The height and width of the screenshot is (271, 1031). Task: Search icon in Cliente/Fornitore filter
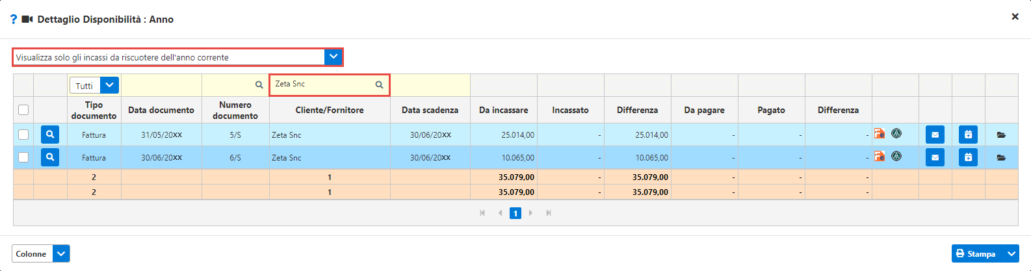pos(379,84)
